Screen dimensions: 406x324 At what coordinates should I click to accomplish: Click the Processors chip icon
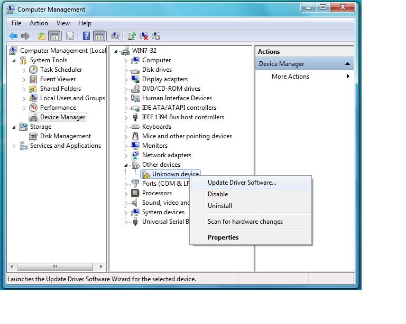[x=135, y=193]
